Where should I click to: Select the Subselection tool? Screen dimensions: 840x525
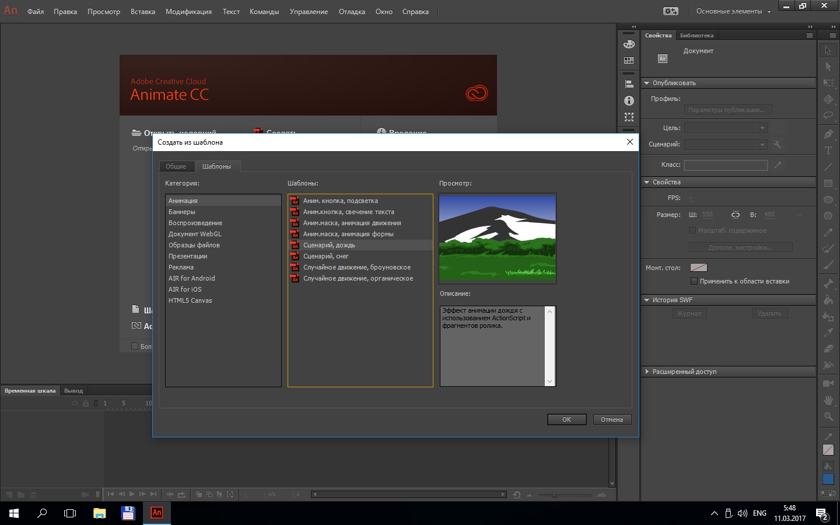coord(828,66)
